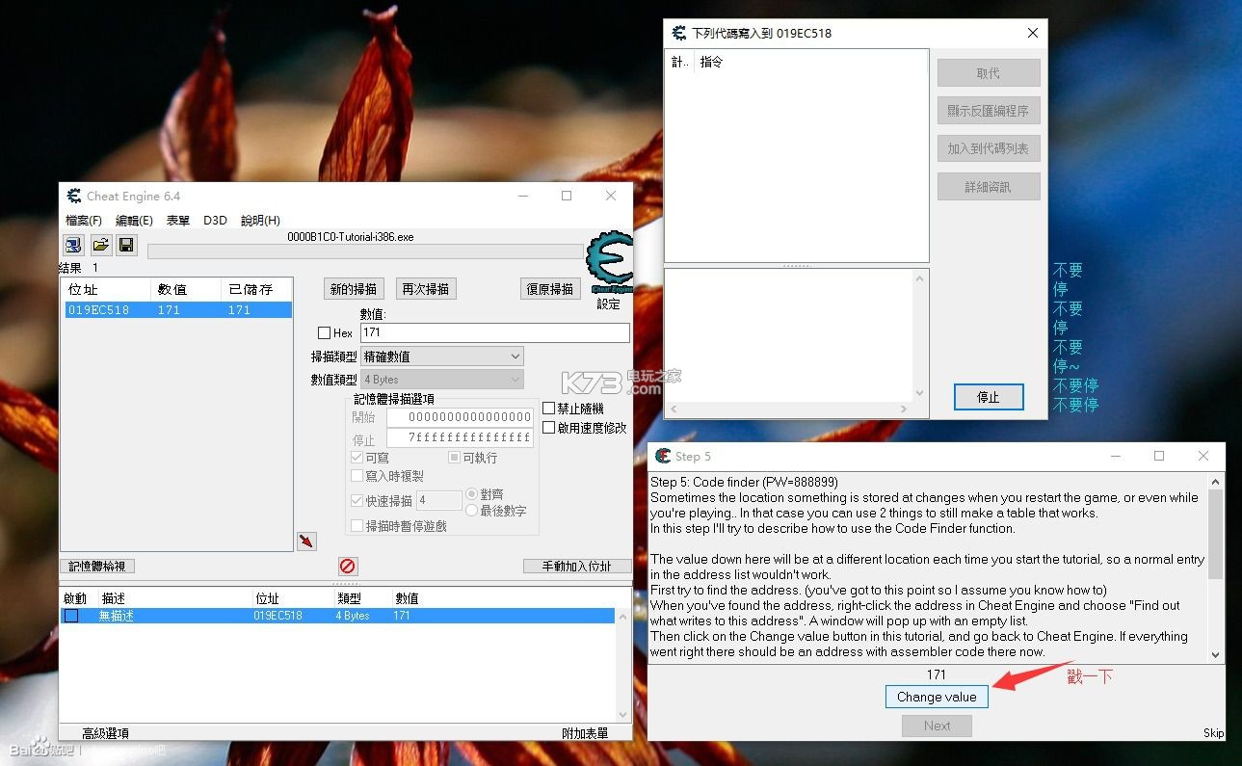Open the 4 Bytes value type dropdown
Screen dimensions: 1242x766
pyautogui.click(x=441, y=378)
